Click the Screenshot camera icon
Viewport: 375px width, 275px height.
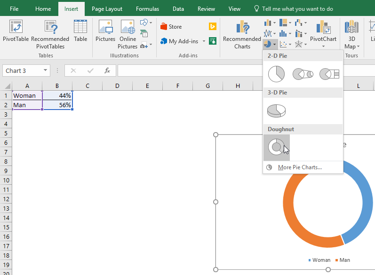[x=144, y=45]
